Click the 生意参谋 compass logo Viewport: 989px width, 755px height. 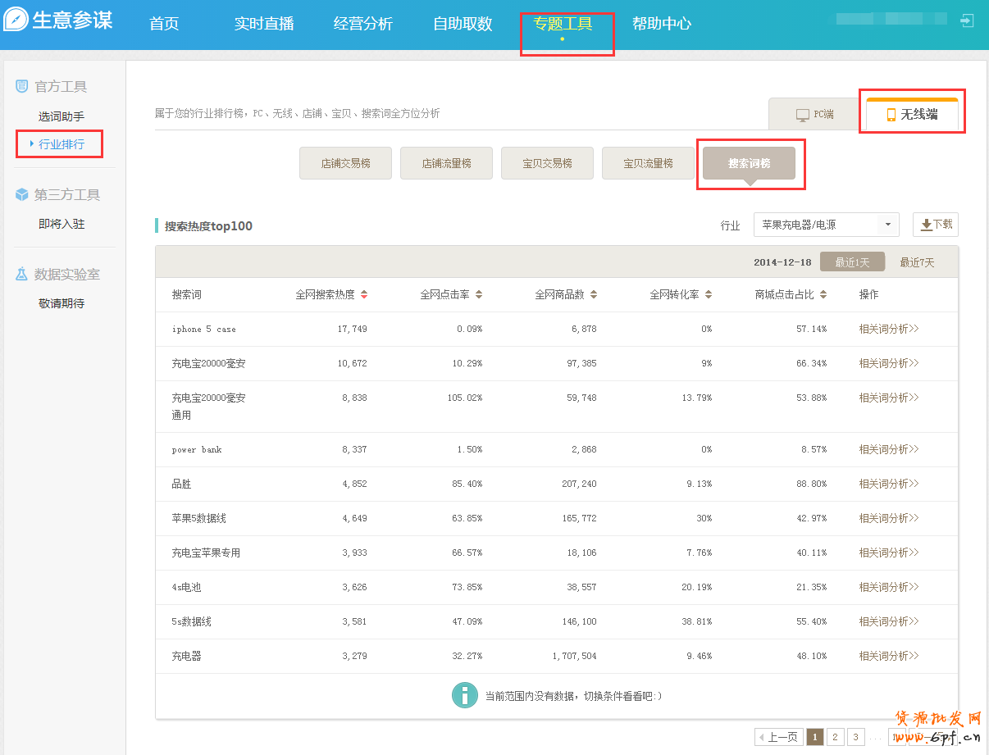16,20
